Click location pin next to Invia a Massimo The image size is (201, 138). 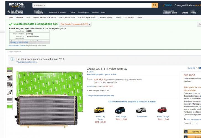(185, 120)
